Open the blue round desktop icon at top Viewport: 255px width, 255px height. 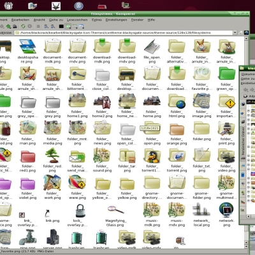click(x=78, y=6)
